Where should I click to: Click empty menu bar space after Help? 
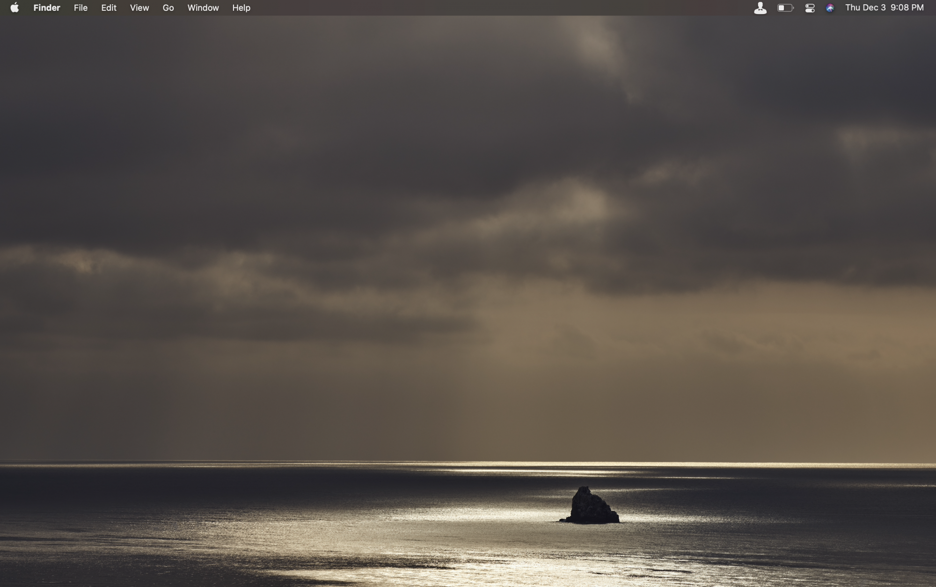(468, 8)
